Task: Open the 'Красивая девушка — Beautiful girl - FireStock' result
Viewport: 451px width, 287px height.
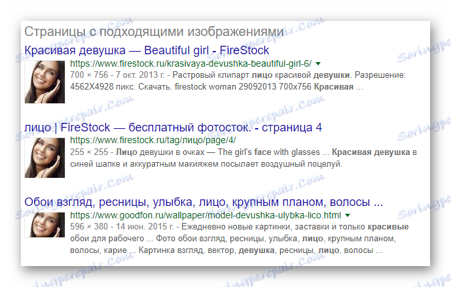Action: click(x=147, y=50)
